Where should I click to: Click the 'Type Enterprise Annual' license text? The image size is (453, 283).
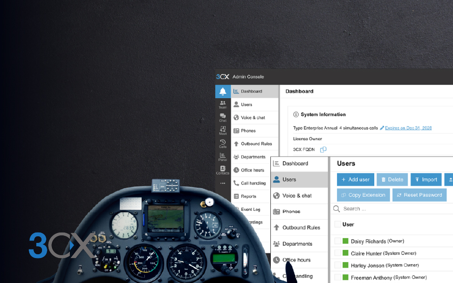[315, 128]
